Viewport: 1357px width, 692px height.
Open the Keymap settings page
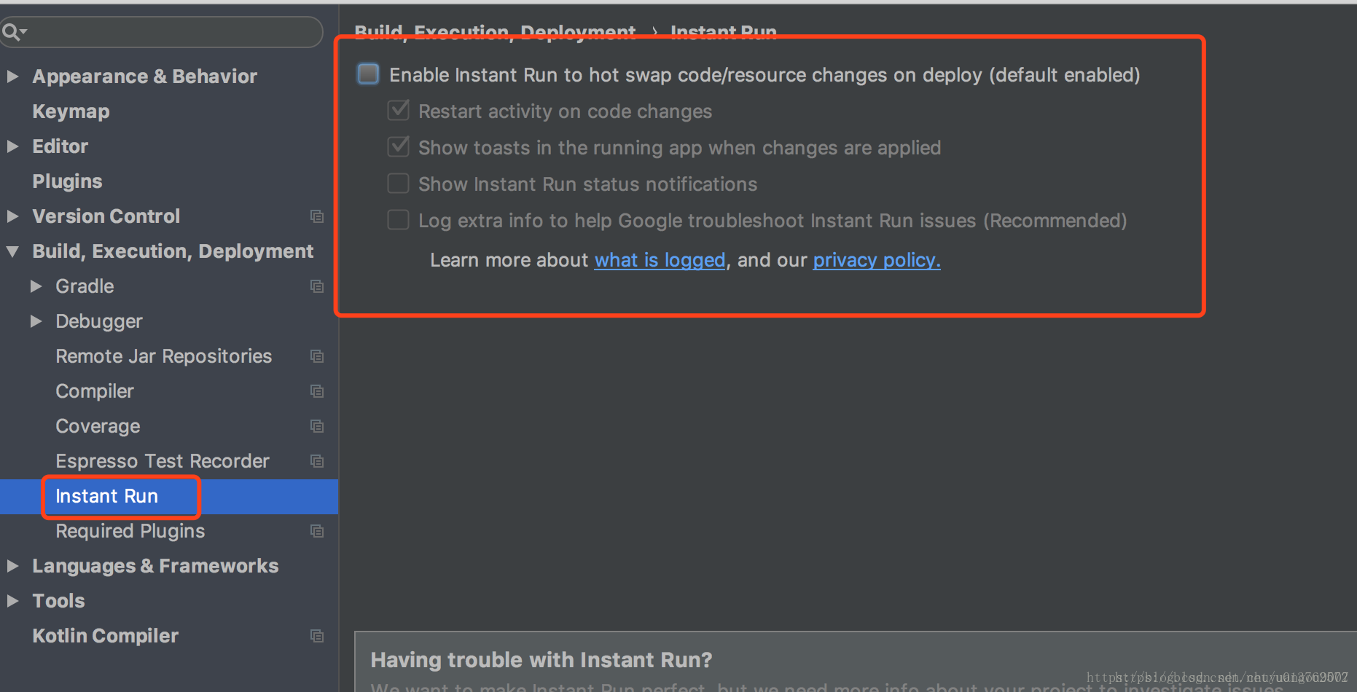[71, 111]
